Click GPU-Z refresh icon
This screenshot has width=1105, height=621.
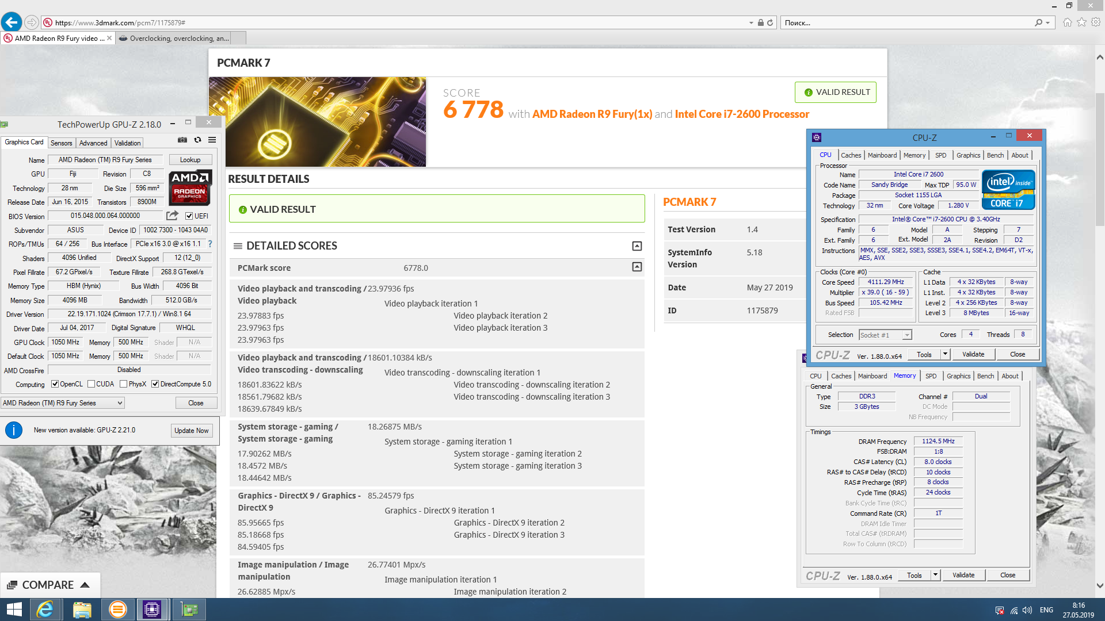197,140
